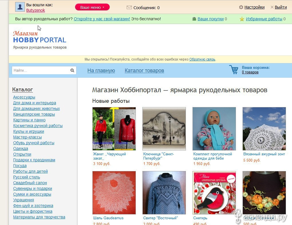The image size is (292, 225).
Task: Open Снегирь product title link
Action: [200, 218]
